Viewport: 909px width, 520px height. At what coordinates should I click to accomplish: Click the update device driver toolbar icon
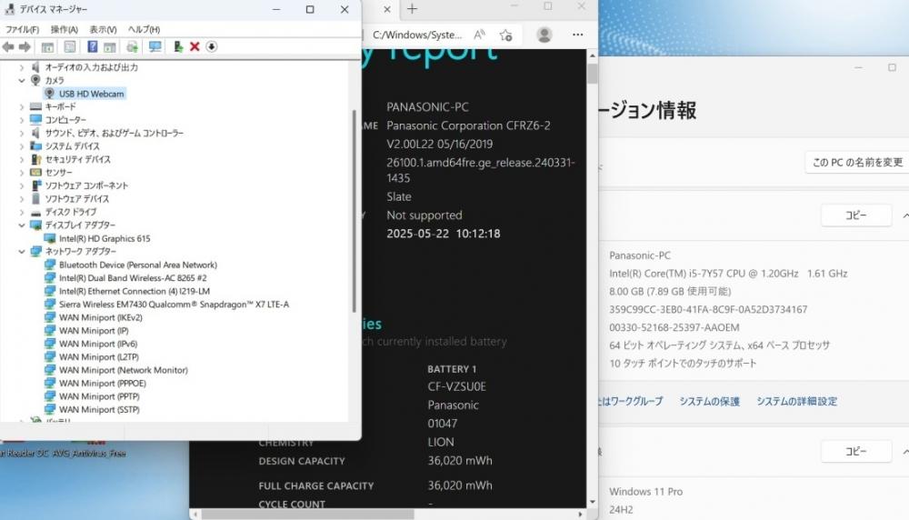(178, 47)
